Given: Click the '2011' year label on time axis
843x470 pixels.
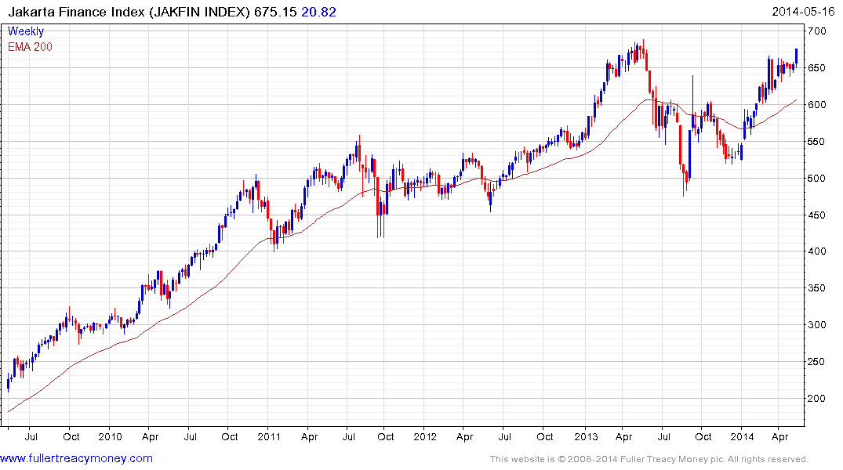Looking at the screenshot, I should point(269,436).
